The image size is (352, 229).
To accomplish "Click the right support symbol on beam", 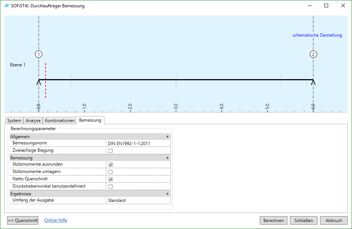I will pyautogui.click(x=313, y=82).
